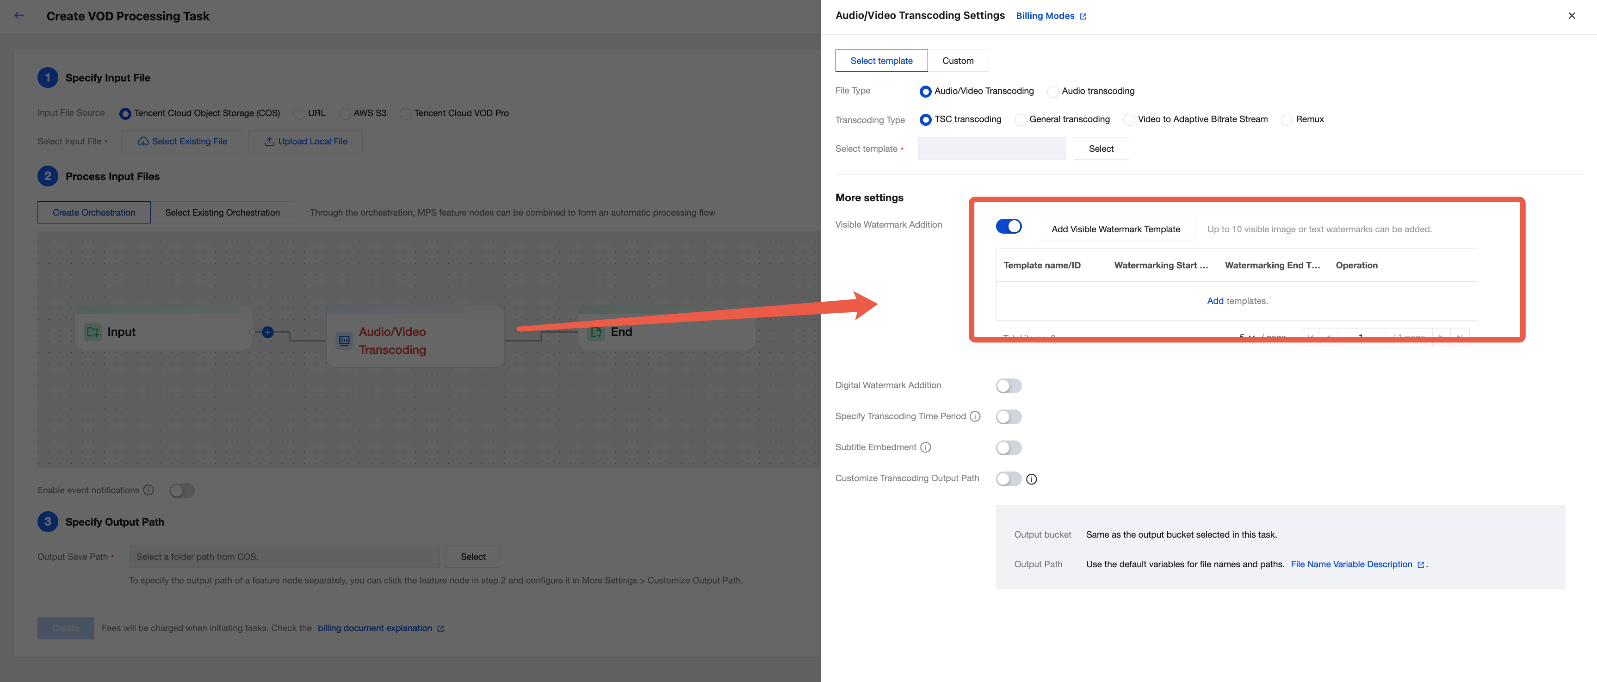This screenshot has height=682, width=1597.
Task: Switch to the Custom tab
Action: click(x=958, y=61)
